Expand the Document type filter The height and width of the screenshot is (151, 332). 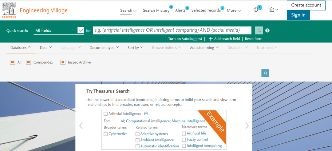coord(104,48)
